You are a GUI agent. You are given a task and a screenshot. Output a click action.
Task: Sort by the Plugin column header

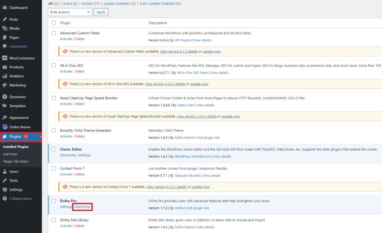[x=65, y=23]
